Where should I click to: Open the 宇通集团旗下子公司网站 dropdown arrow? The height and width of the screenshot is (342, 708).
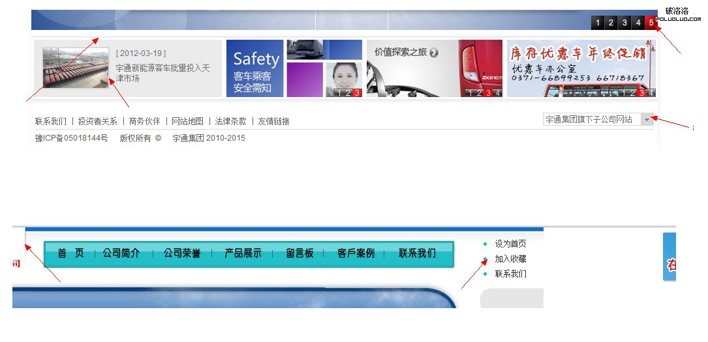click(x=647, y=119)
